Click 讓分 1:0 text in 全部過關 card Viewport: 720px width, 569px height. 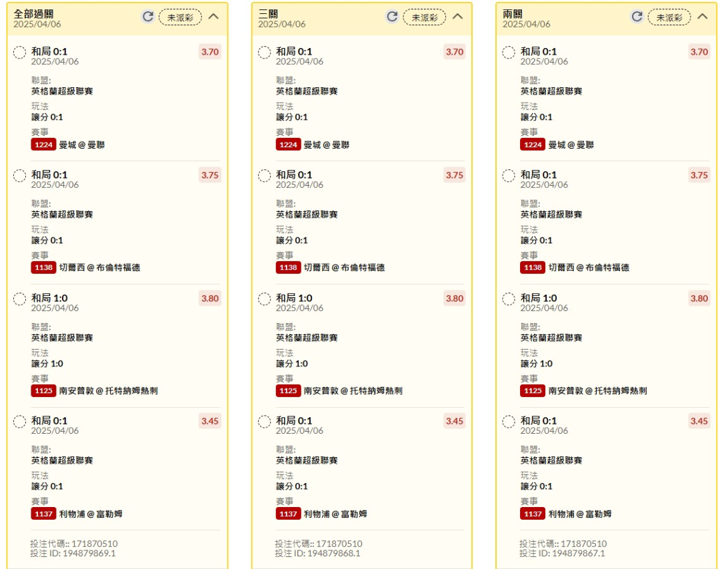coord(47,364)
